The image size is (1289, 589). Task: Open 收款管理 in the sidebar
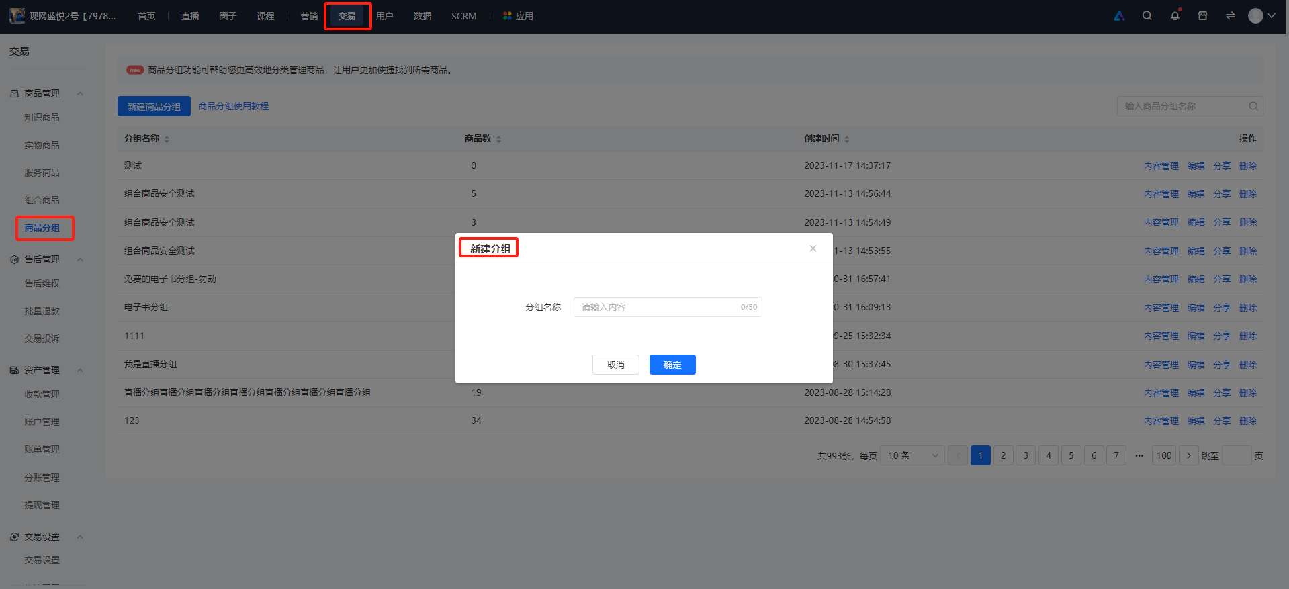click(42, 394)
